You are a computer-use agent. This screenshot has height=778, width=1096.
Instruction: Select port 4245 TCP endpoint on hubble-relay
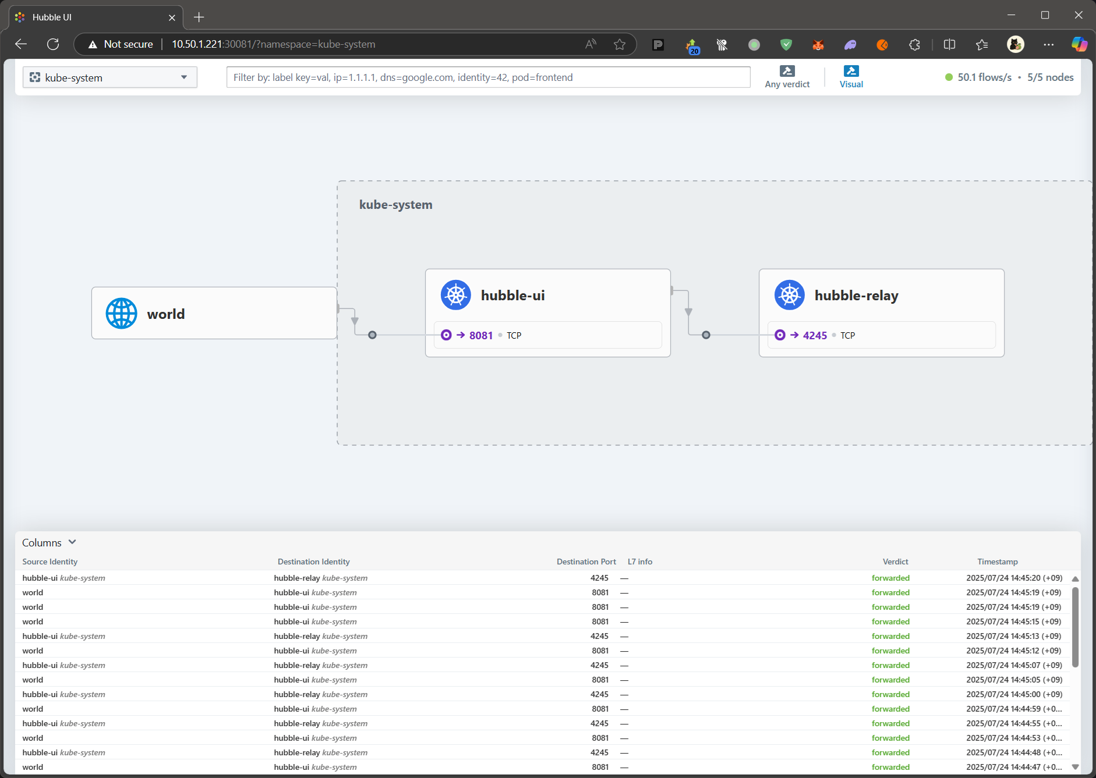click(x=815, y=335)
